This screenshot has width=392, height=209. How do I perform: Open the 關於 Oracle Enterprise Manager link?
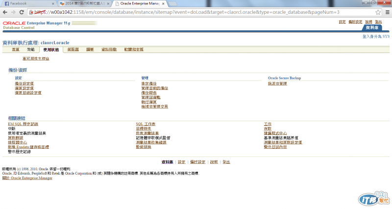[x=27, y=178]
